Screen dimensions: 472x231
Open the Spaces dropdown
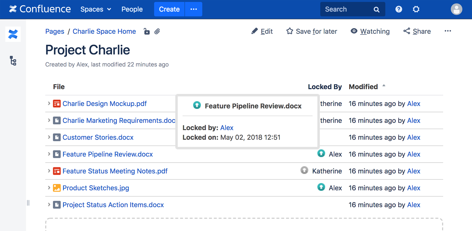tap(95, 9)
